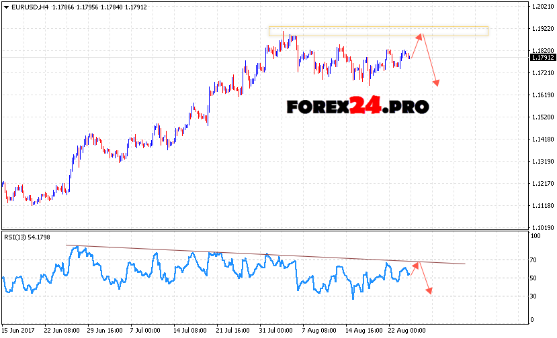Select the 22 Aug 00:00 time label

[x=407, y=331]
